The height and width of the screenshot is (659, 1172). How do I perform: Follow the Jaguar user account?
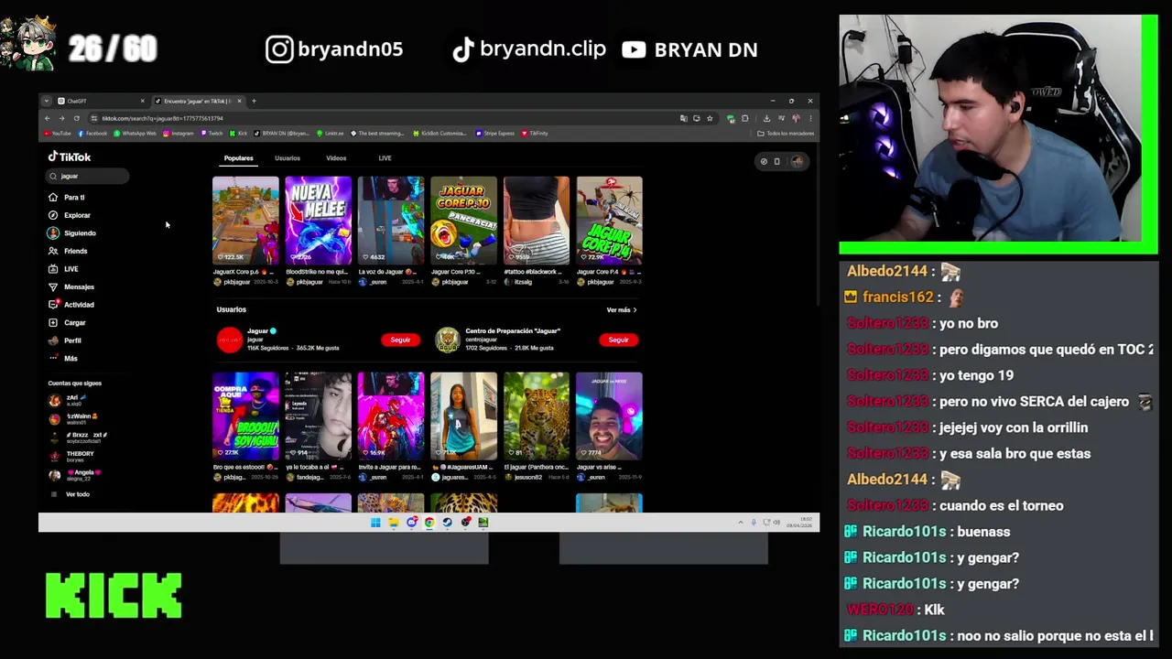click(400, 340)
